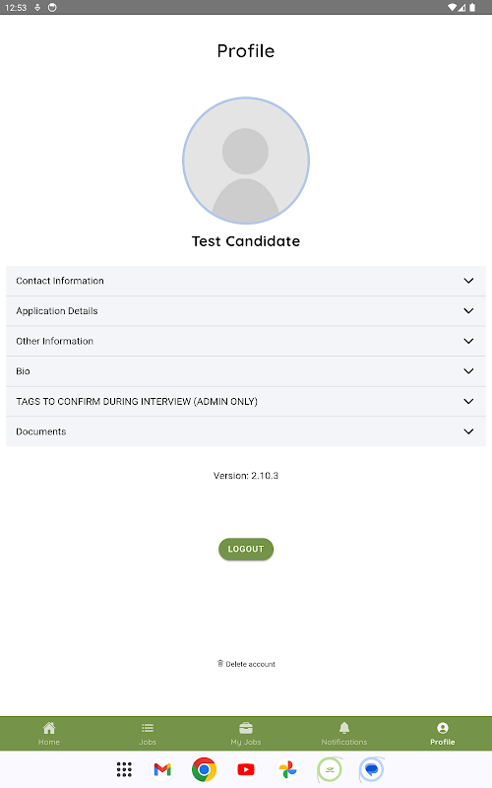The height and width of the screenshot is (788, 492).
Task: Tap the Delete account link
Action: (246, 664)
